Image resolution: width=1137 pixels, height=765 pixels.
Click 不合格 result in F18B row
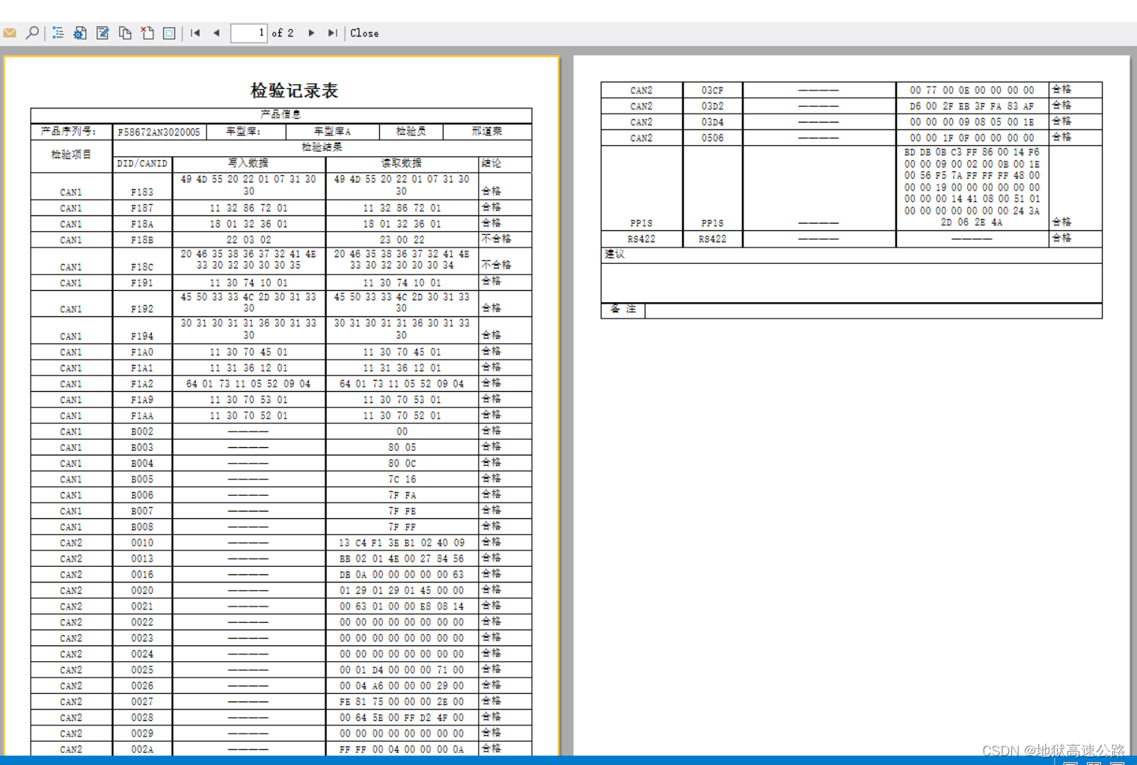497,239
